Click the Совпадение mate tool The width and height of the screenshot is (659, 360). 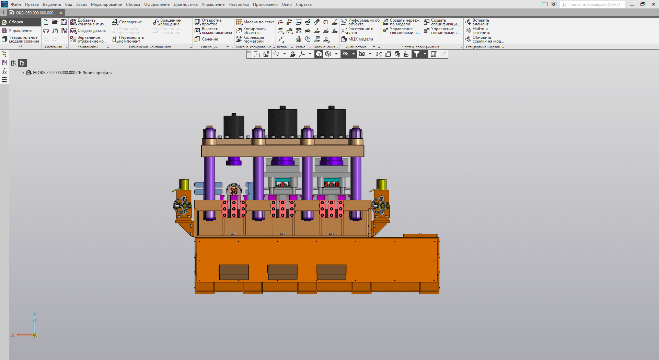point(127,22)
